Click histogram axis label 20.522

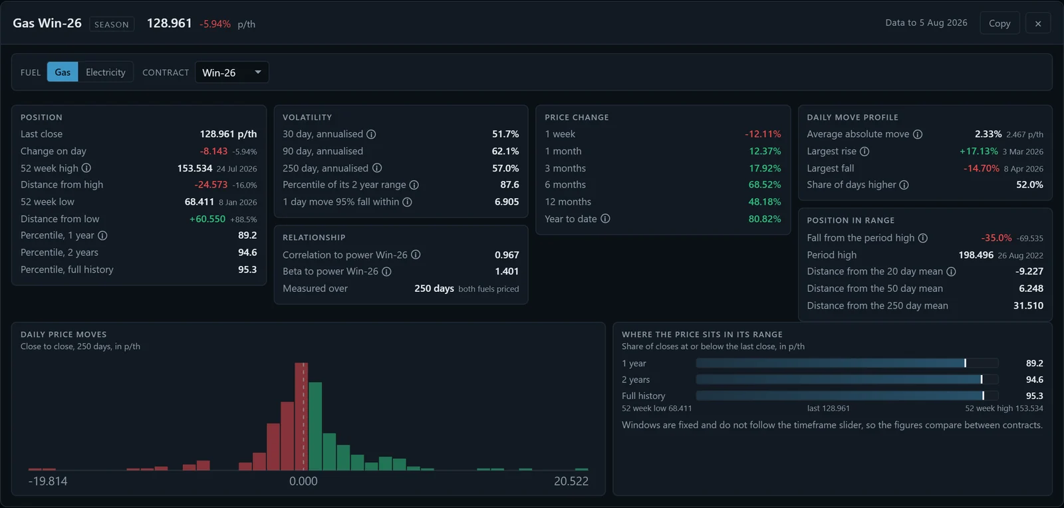(x=571, y=481)
